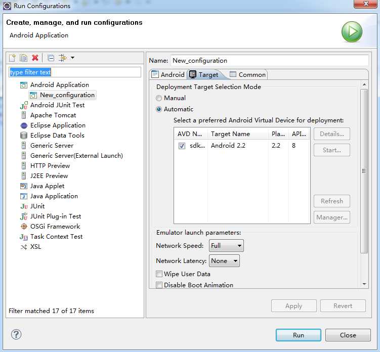Click the JUnit Plug-in Test icon

[24, 216]
